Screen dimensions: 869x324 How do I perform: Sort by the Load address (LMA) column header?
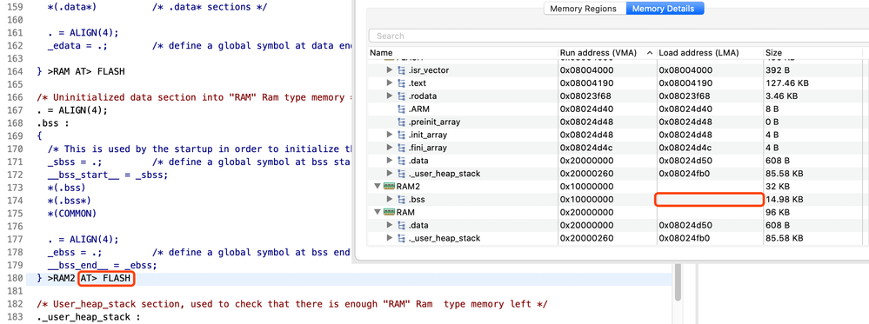699,53
